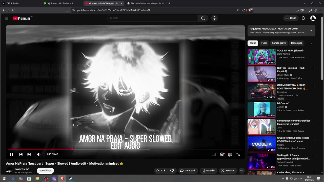Open the VOCE NA MIRA thumbnail
Screen dimensions: 324x182
point(261,57)
